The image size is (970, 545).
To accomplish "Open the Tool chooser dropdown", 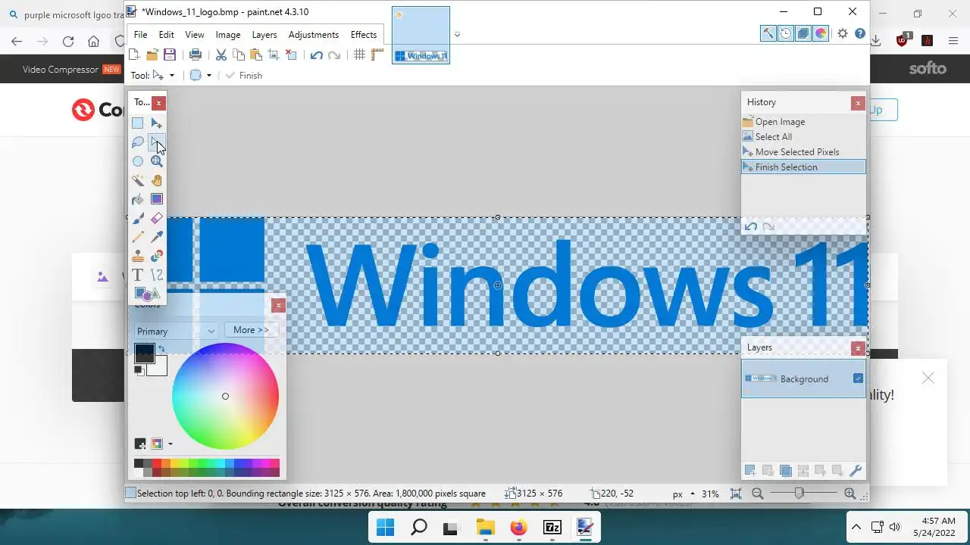I will [163, 75].
